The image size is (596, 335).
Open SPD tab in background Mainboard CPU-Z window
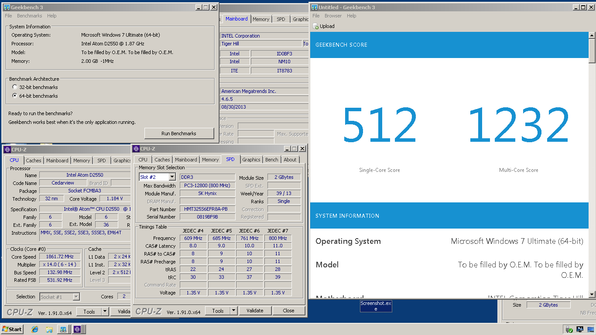coord(281,19)
